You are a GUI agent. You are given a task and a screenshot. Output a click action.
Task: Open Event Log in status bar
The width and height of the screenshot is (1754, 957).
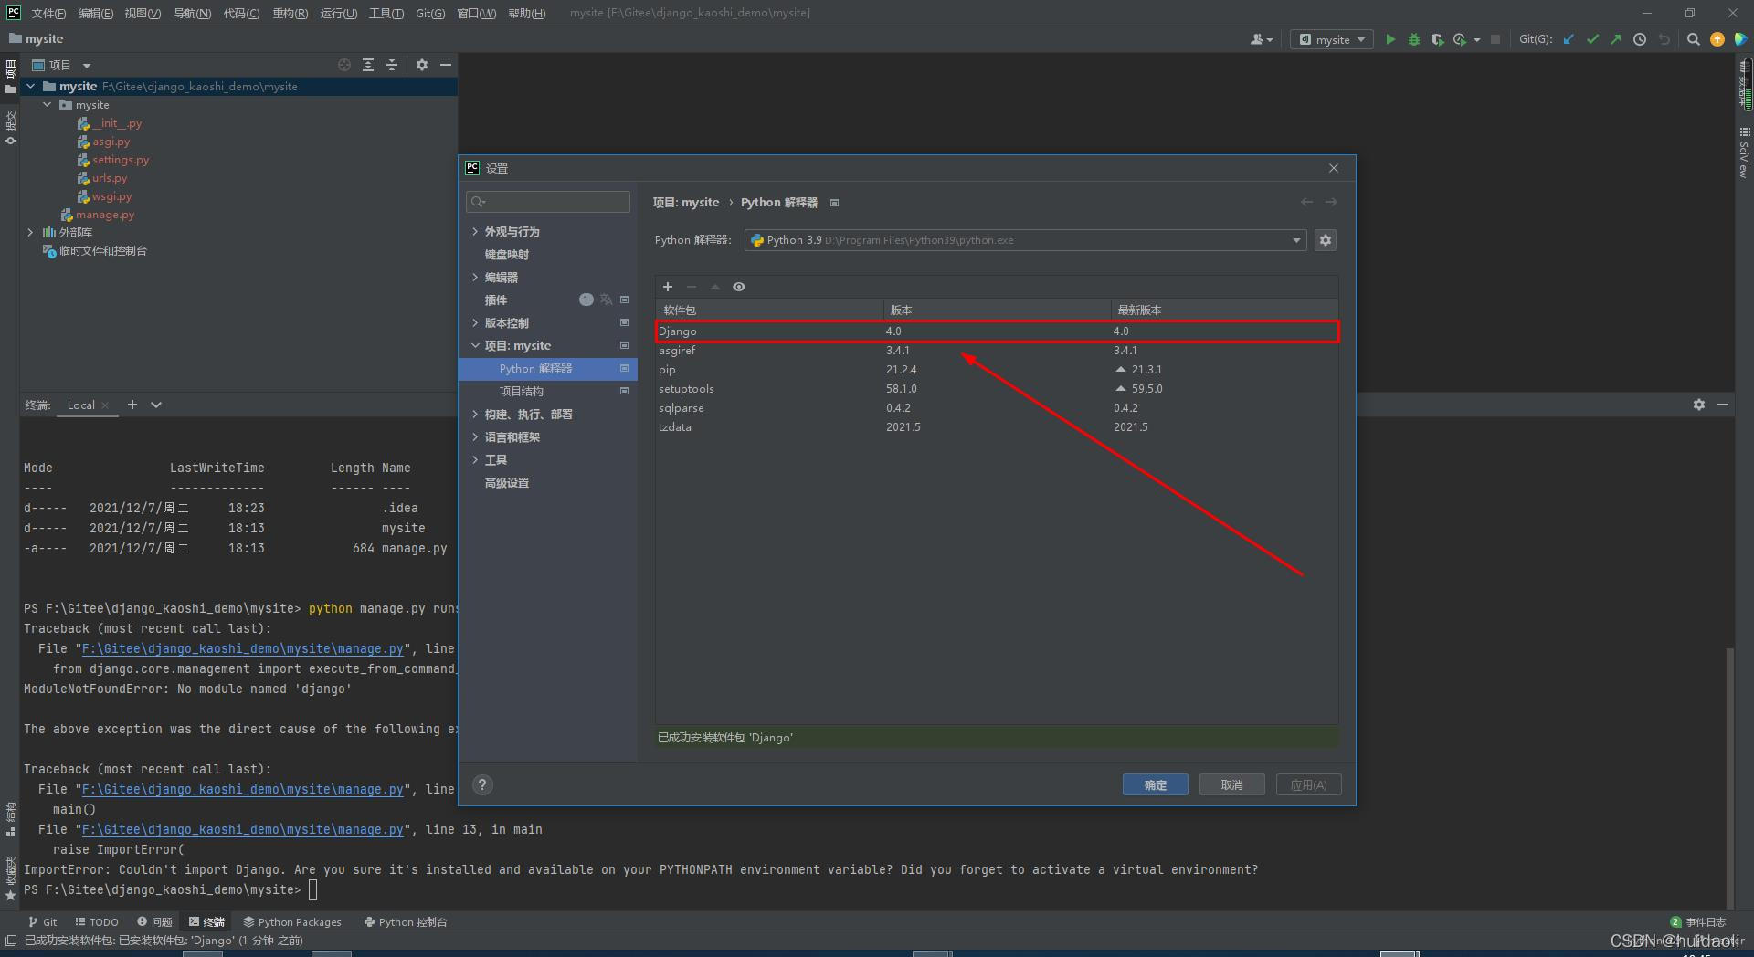1698,922
